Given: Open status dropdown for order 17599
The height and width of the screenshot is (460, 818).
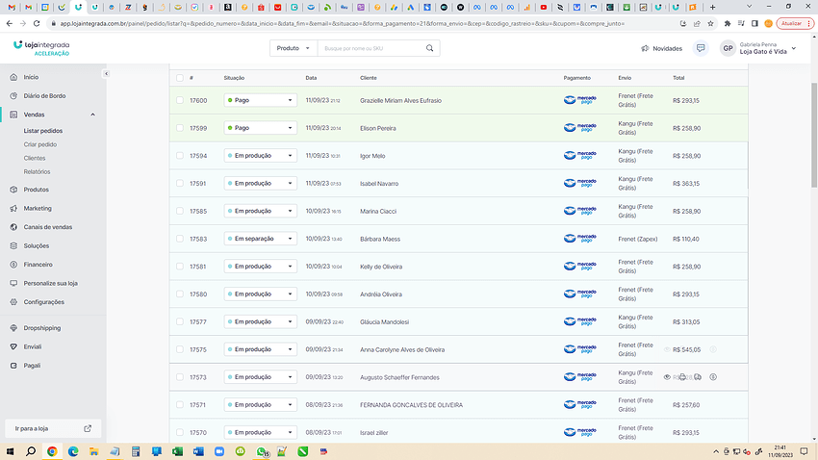Looking at the screenshot, I should pos(261,128).
